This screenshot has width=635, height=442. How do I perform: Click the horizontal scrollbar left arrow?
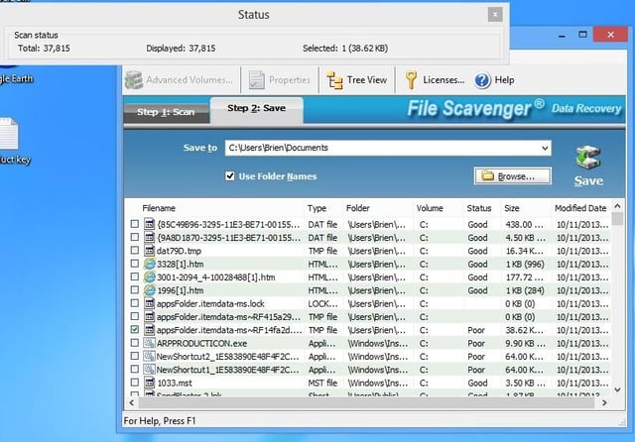point(131,402)
